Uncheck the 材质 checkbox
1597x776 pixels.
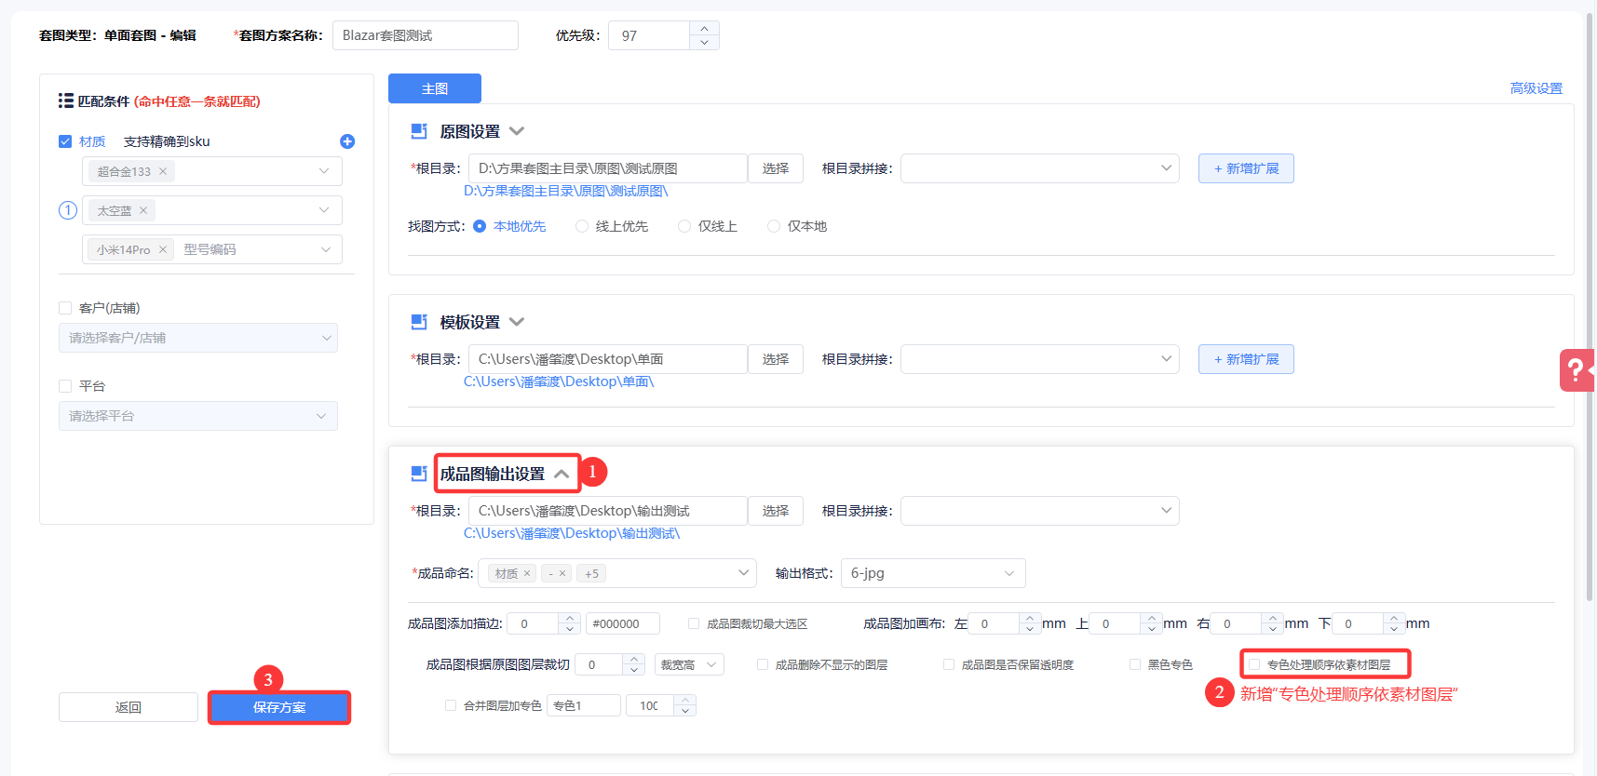coord(65,141)
